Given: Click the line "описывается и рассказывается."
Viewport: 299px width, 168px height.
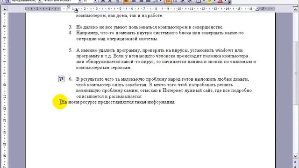Looking at the screenshot, I should tap(109, 97).
